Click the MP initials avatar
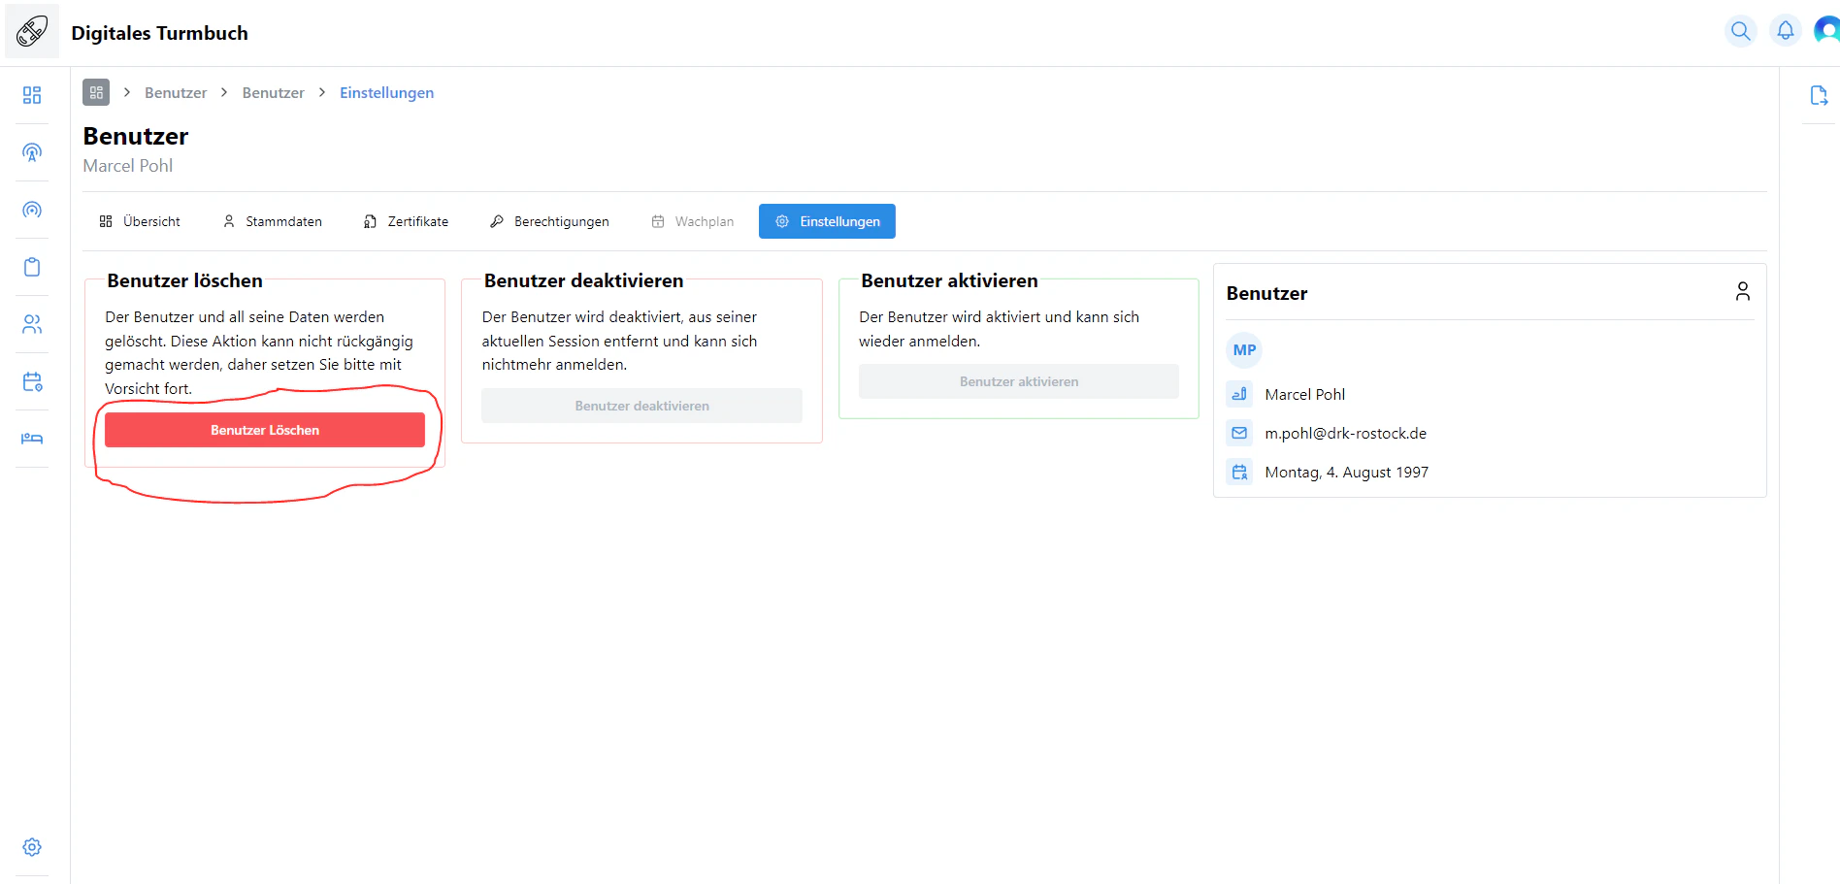Viewport: 1840px width, 884px height. 1244,350
